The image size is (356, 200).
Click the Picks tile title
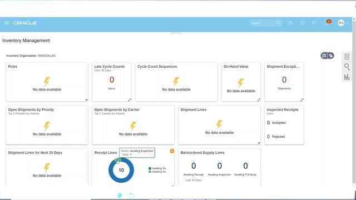click(x=13, y=67)
